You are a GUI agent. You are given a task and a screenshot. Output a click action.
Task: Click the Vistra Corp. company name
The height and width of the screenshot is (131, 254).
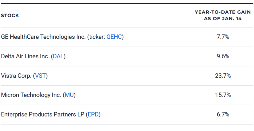pos(16,76)
